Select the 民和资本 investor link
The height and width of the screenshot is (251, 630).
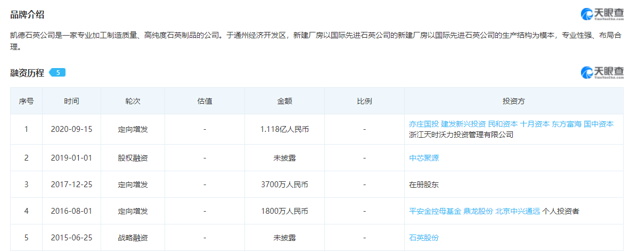(503, 124)
